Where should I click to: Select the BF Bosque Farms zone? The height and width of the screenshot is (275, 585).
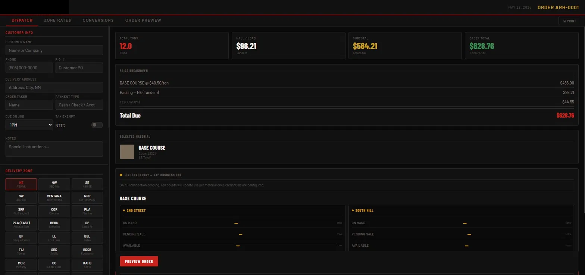[21, 238]
